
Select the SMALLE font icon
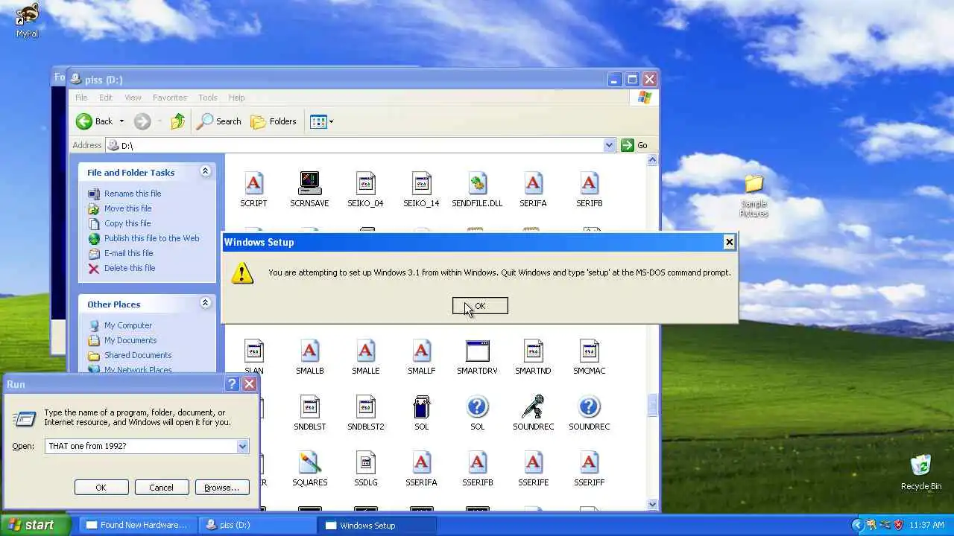point(365,351)
